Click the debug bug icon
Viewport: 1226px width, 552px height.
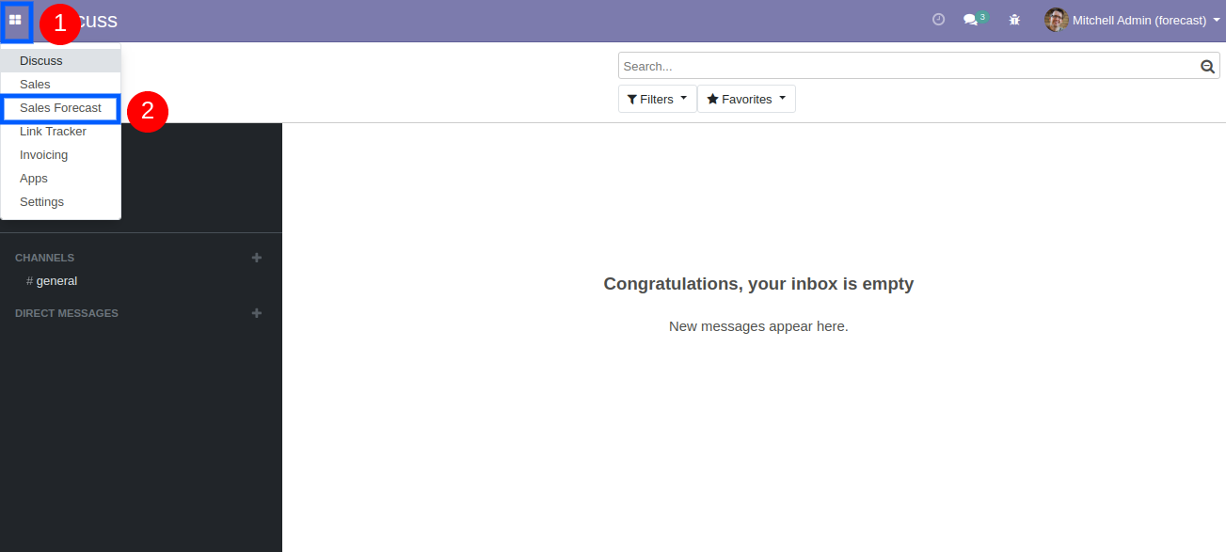[1014, 20]
